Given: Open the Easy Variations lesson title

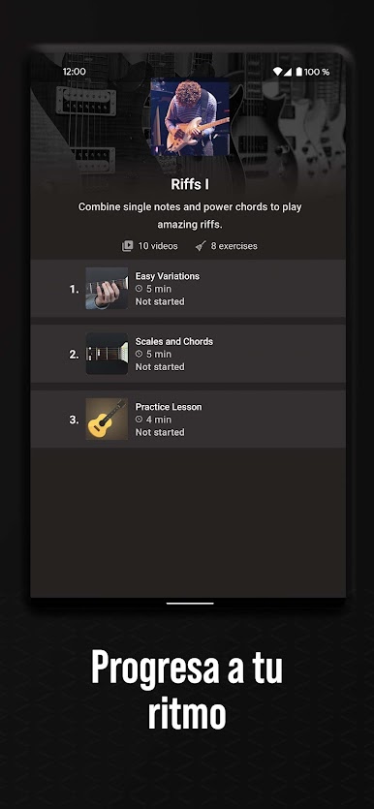Looking at the screenshot, I should (168, 276).
